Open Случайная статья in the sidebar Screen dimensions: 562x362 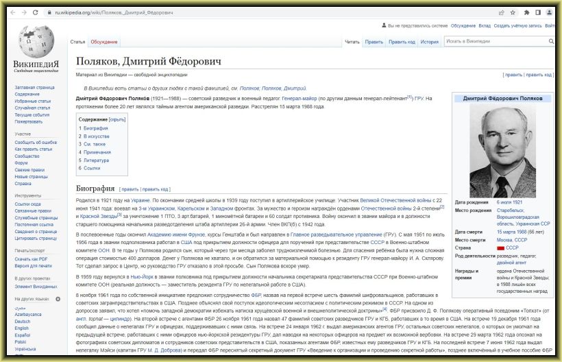[32, 108]
